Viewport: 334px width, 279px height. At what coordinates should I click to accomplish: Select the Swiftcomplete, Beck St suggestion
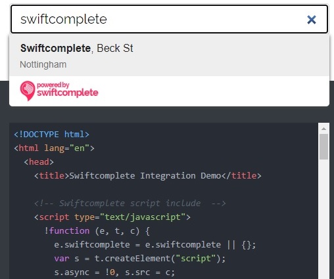pos(169,55)
